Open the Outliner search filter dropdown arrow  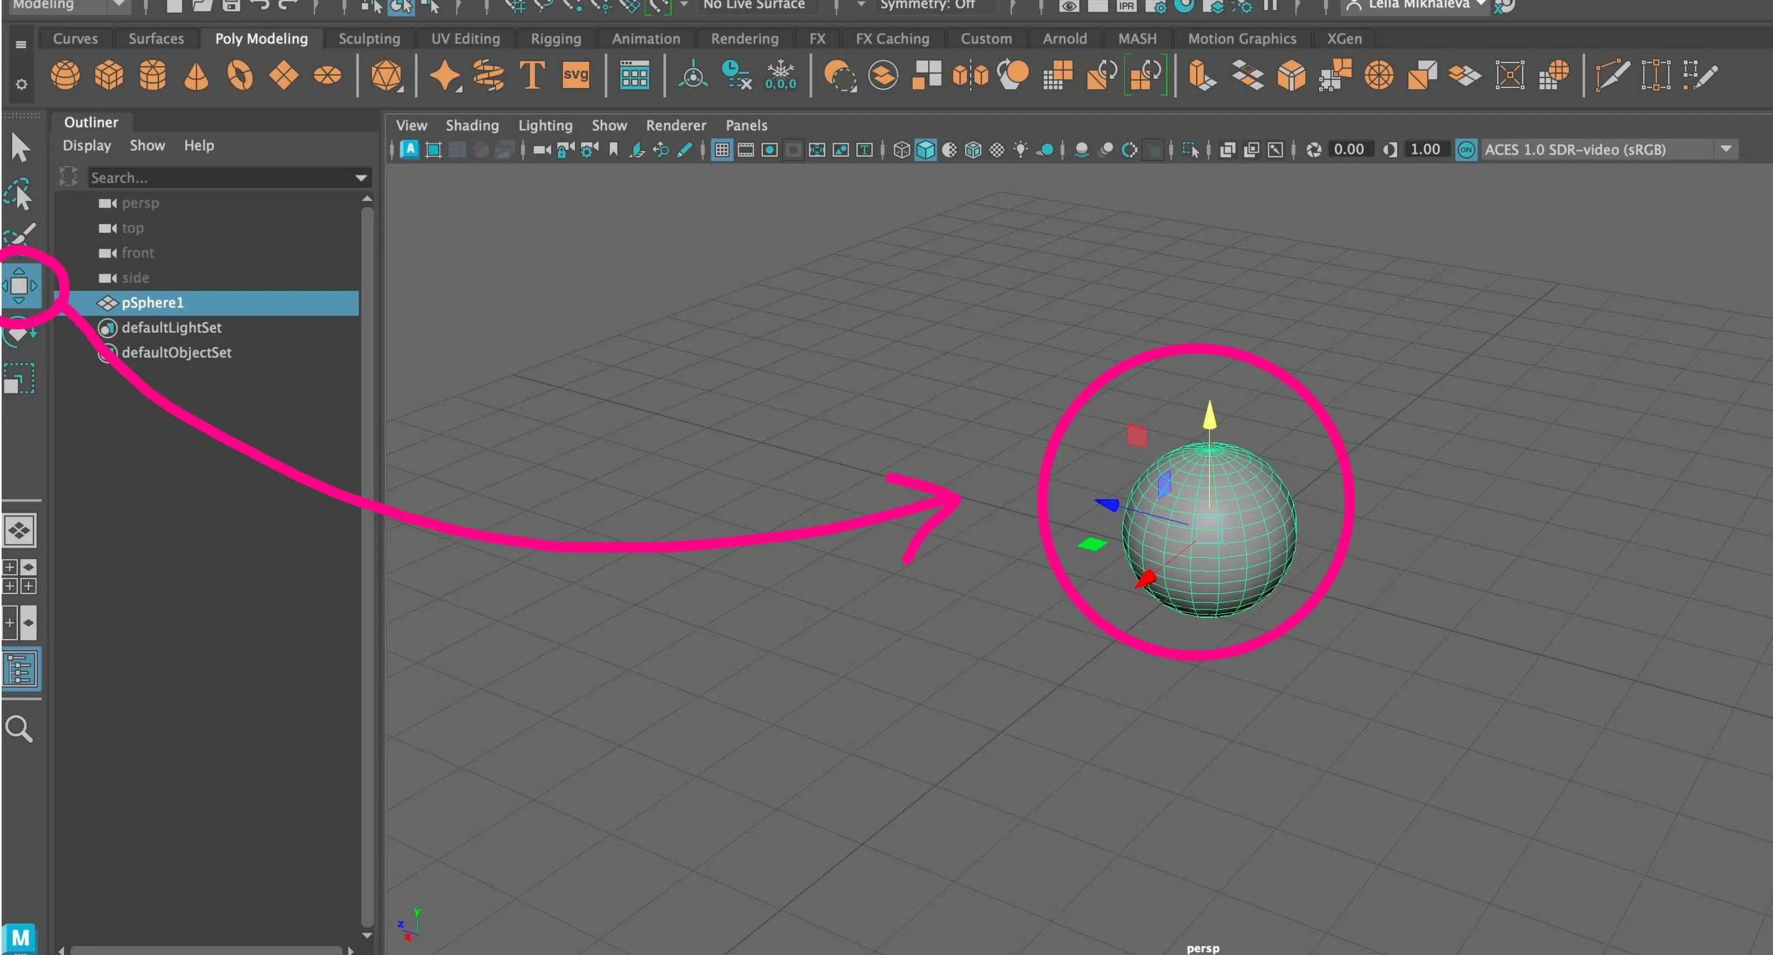tap(361, 178)
